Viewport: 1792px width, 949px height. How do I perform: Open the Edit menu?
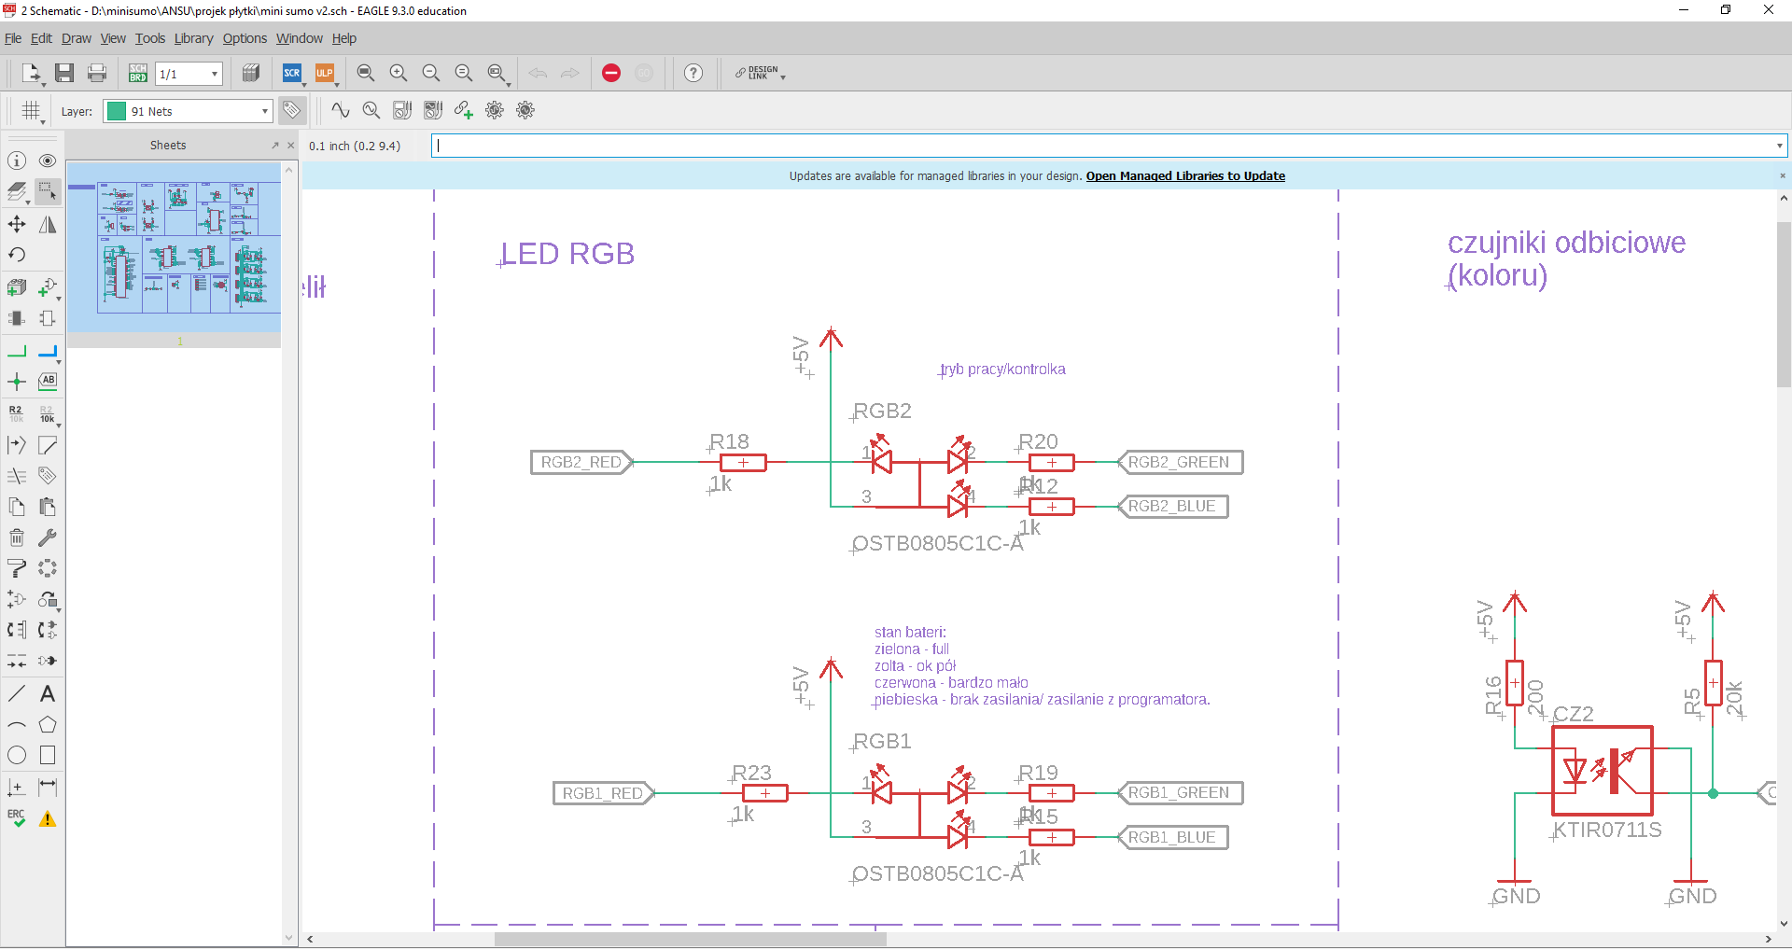(41, 38)
